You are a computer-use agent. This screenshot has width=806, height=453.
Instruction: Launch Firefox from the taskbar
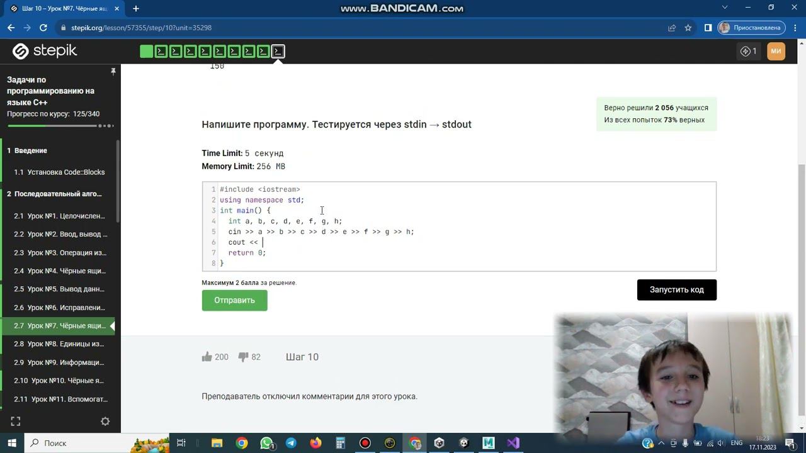click(x=315, y=443)
